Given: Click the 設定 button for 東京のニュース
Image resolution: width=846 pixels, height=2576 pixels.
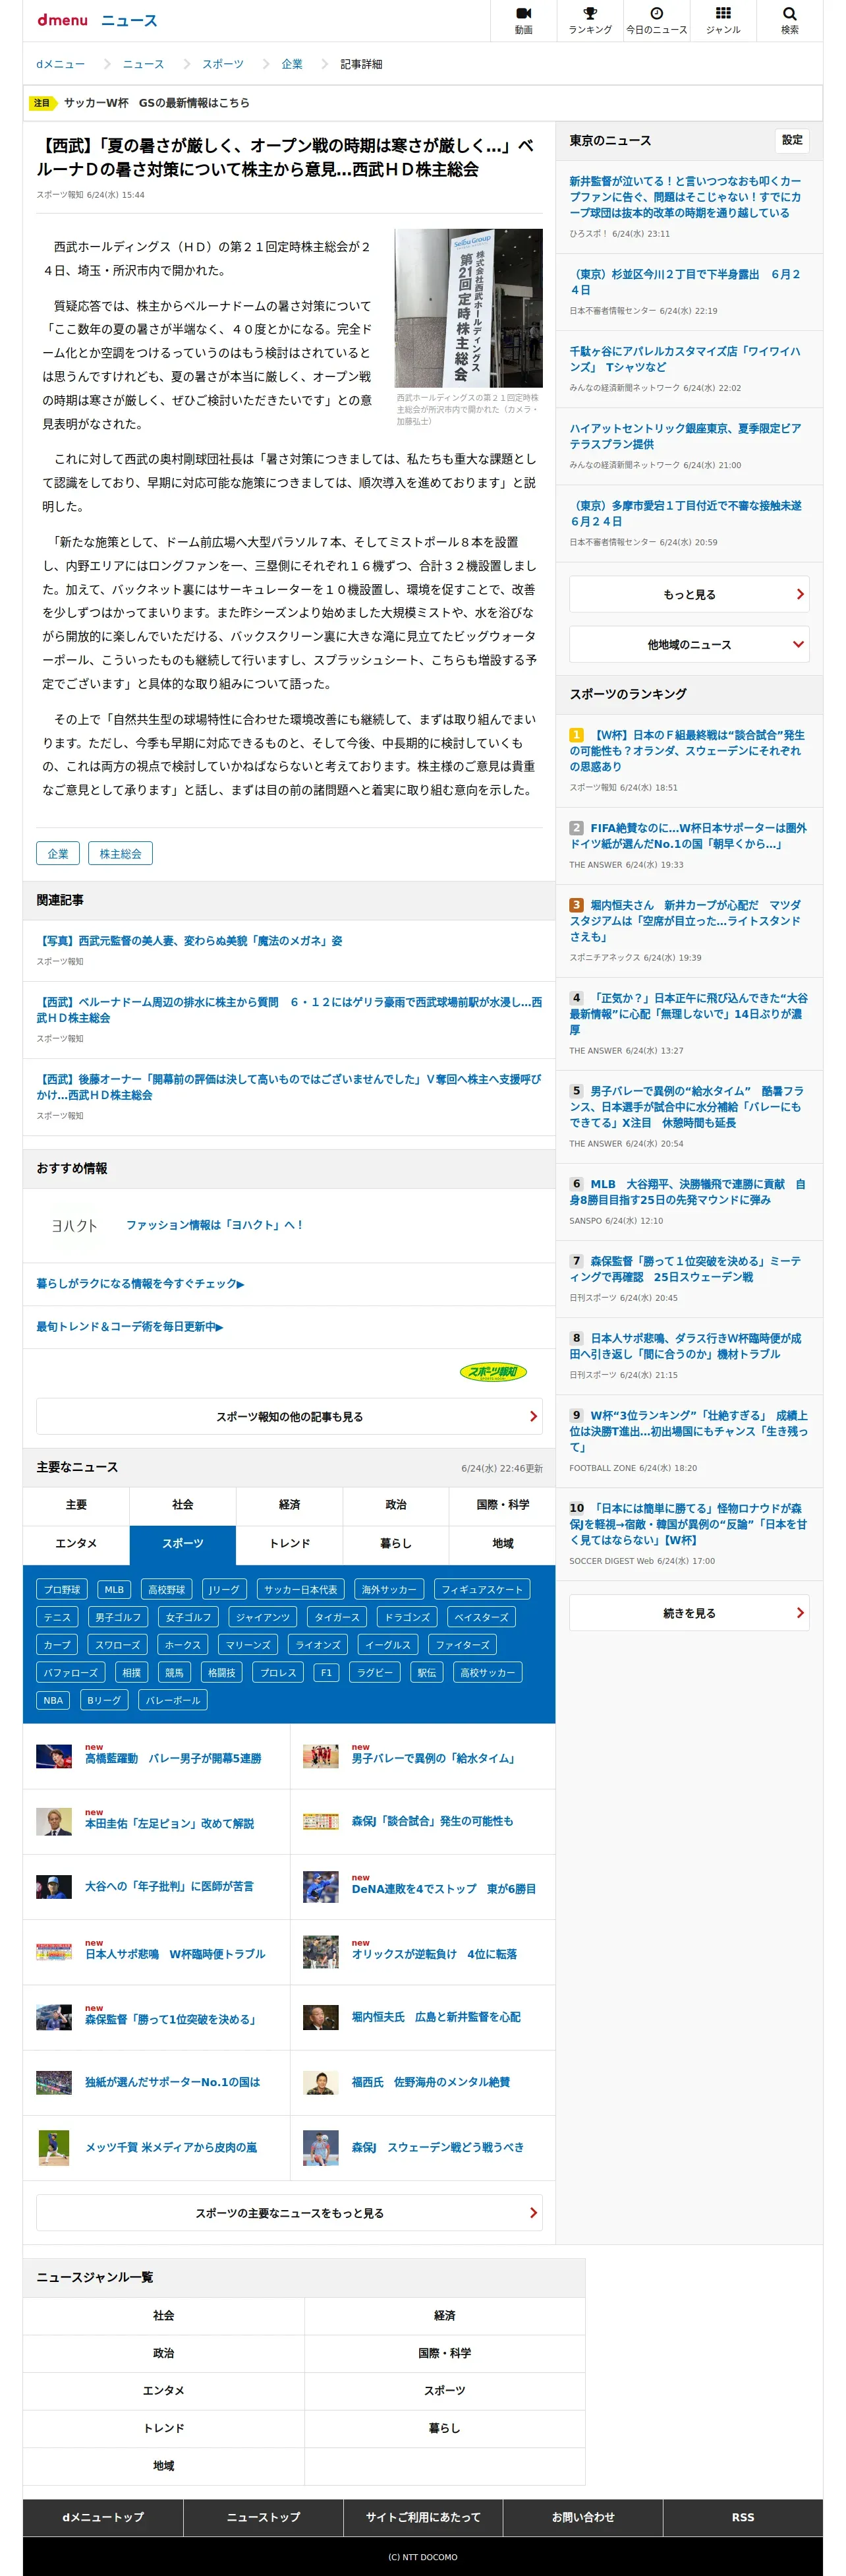Looking at the screenshot, I should coord(792,140).
